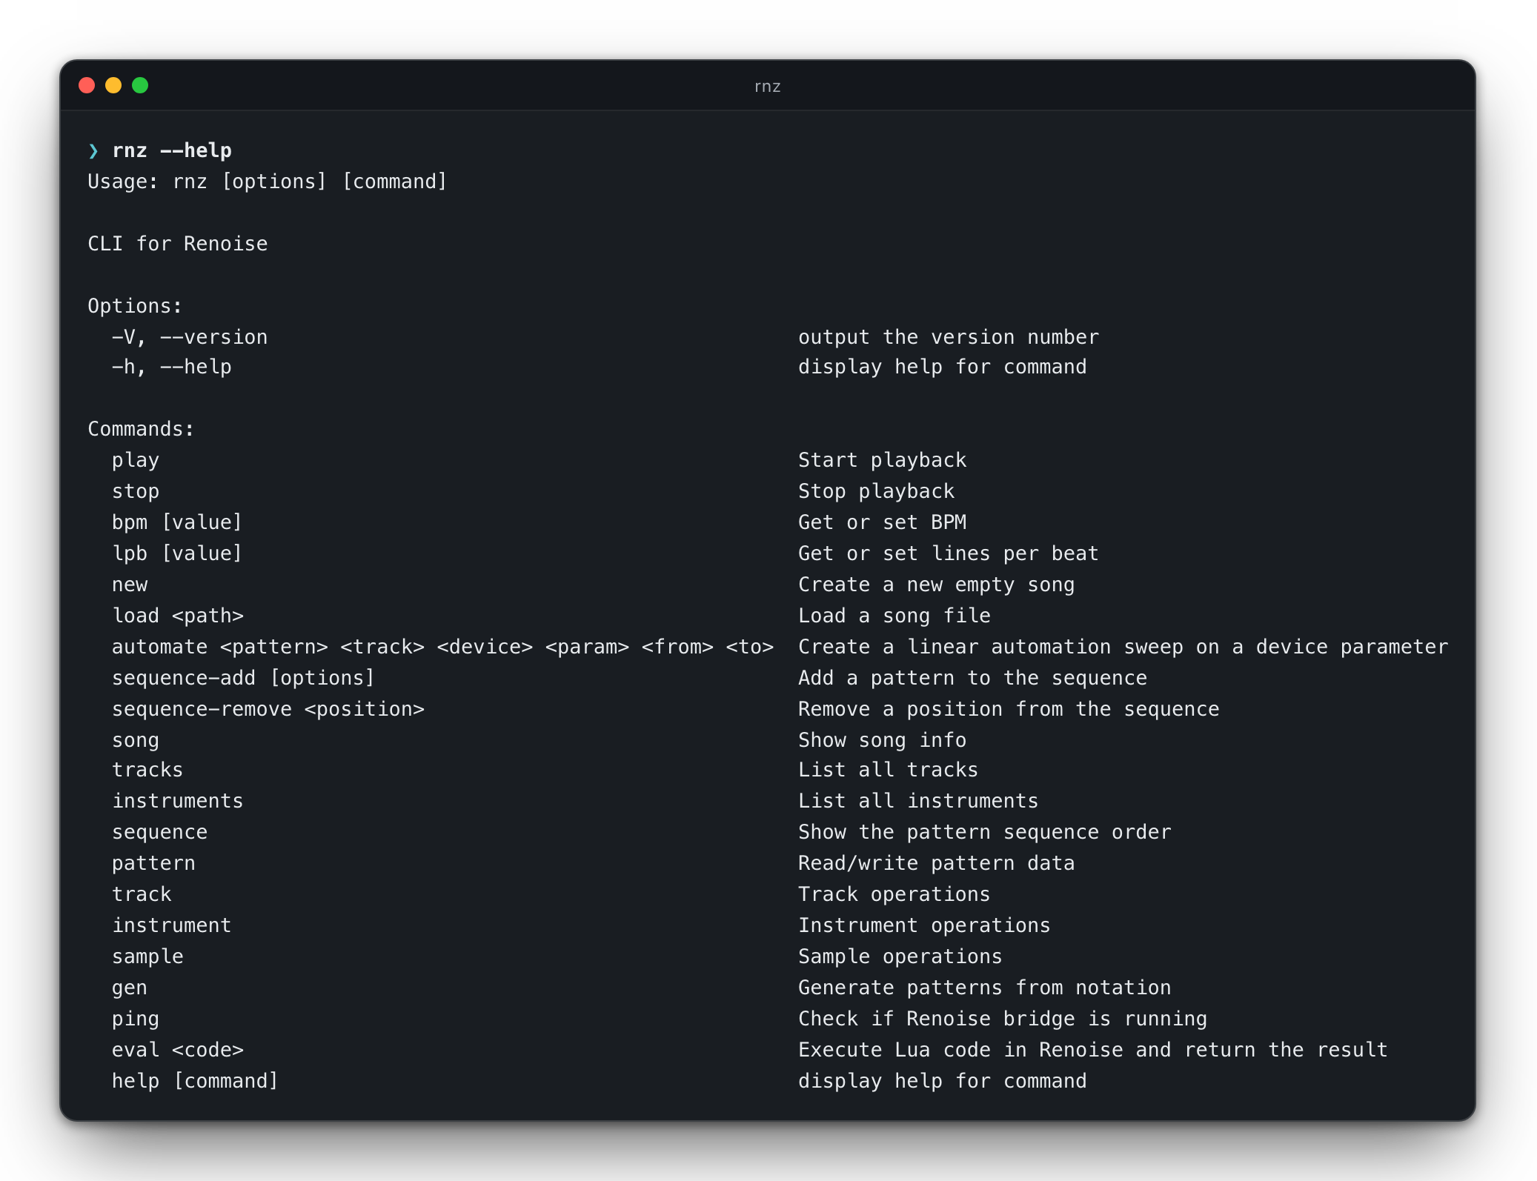Click the 'Commands:' heading

pyautogui.click(x=141, y=429)
